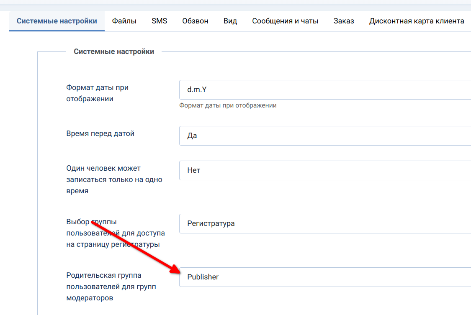Go to the Обзвон tab

[195, 21]
